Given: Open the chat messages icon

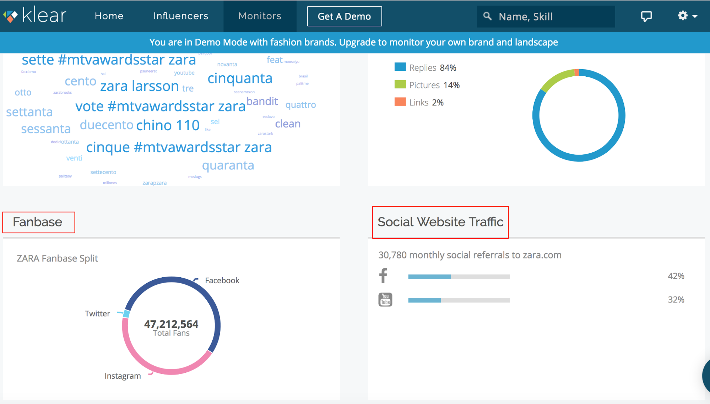Looking at the screenshot, I should [x=646, y=16].
